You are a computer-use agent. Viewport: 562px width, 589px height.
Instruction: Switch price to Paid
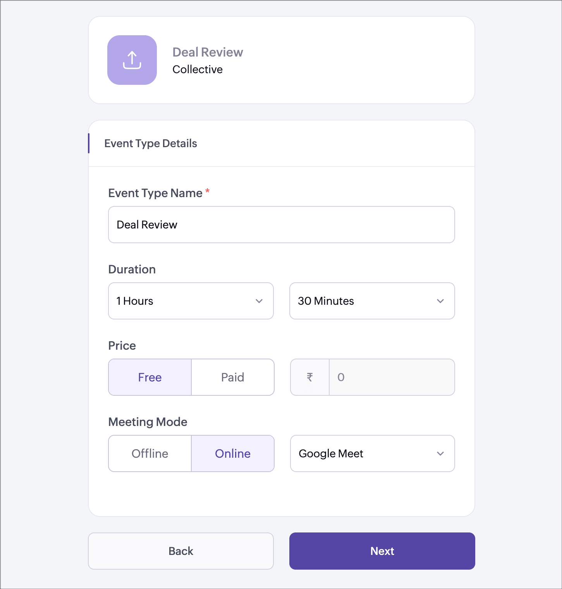click(x=233, y=377)
